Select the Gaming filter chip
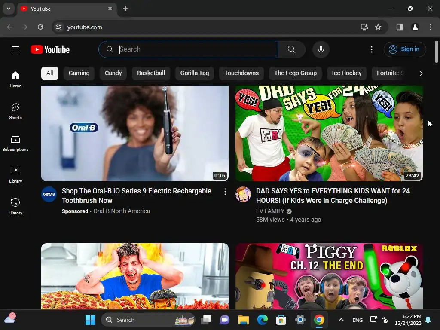The width and height of the screenshot is (440, 330). 79,73
